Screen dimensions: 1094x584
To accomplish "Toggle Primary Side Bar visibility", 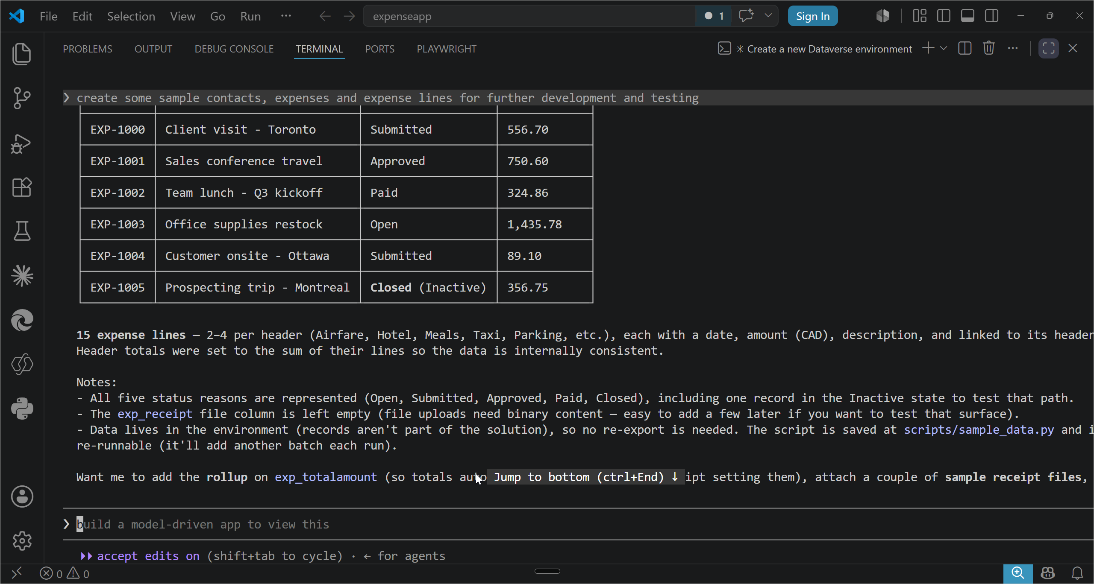I will [x=943, y=16].
